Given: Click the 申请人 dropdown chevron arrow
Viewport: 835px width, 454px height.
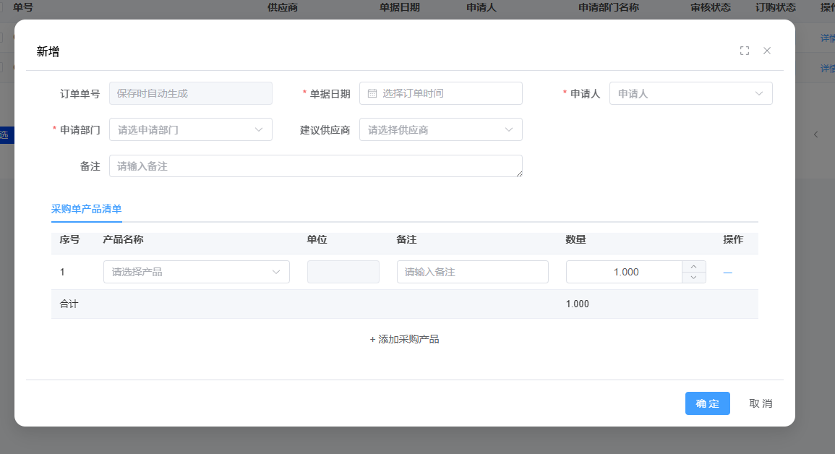Looking at the screenshot, I should [x=759, y=94].
